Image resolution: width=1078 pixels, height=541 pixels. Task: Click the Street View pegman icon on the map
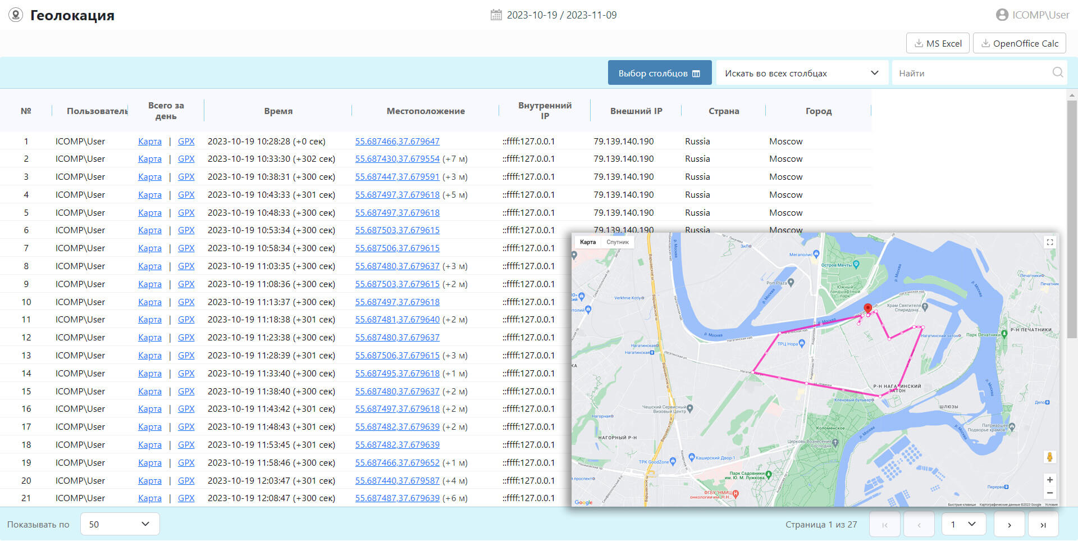click(1049, 457)
